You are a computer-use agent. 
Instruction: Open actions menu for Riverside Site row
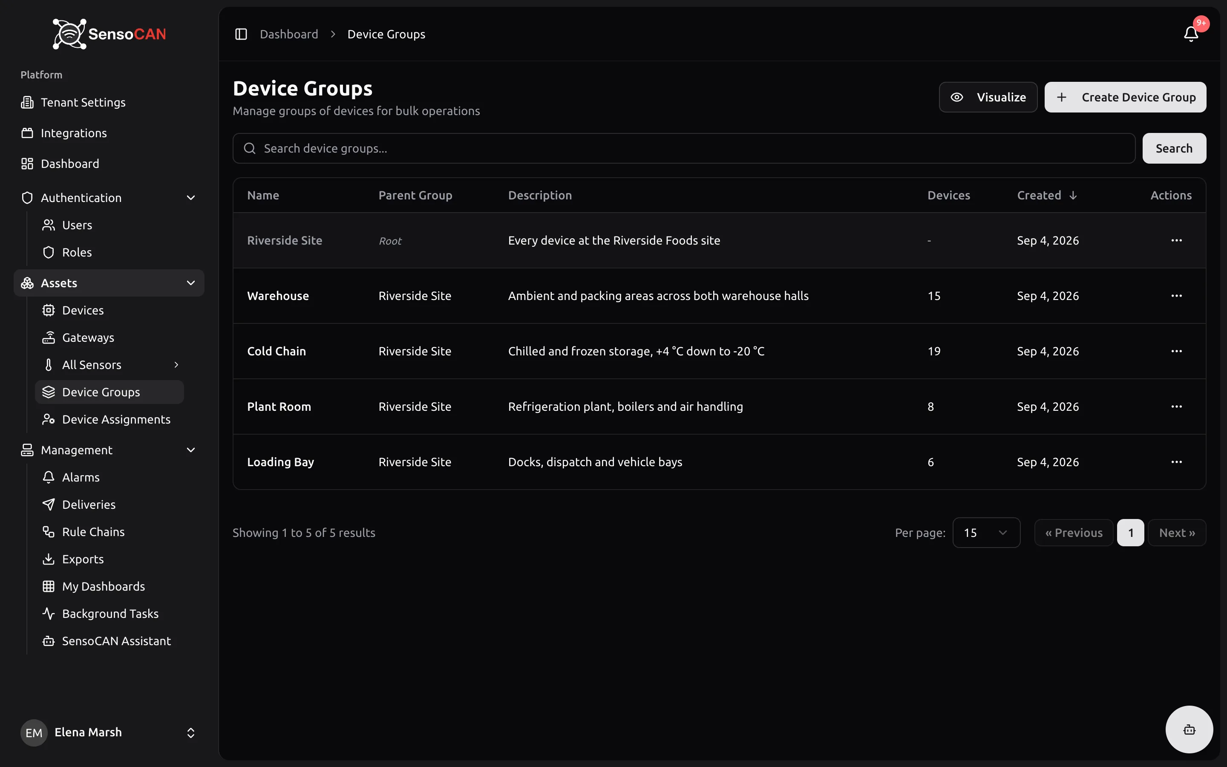[1176, 240]
